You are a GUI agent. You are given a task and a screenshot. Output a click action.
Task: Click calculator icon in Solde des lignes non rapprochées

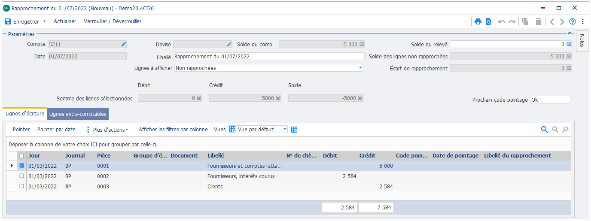tap(569, 56)
